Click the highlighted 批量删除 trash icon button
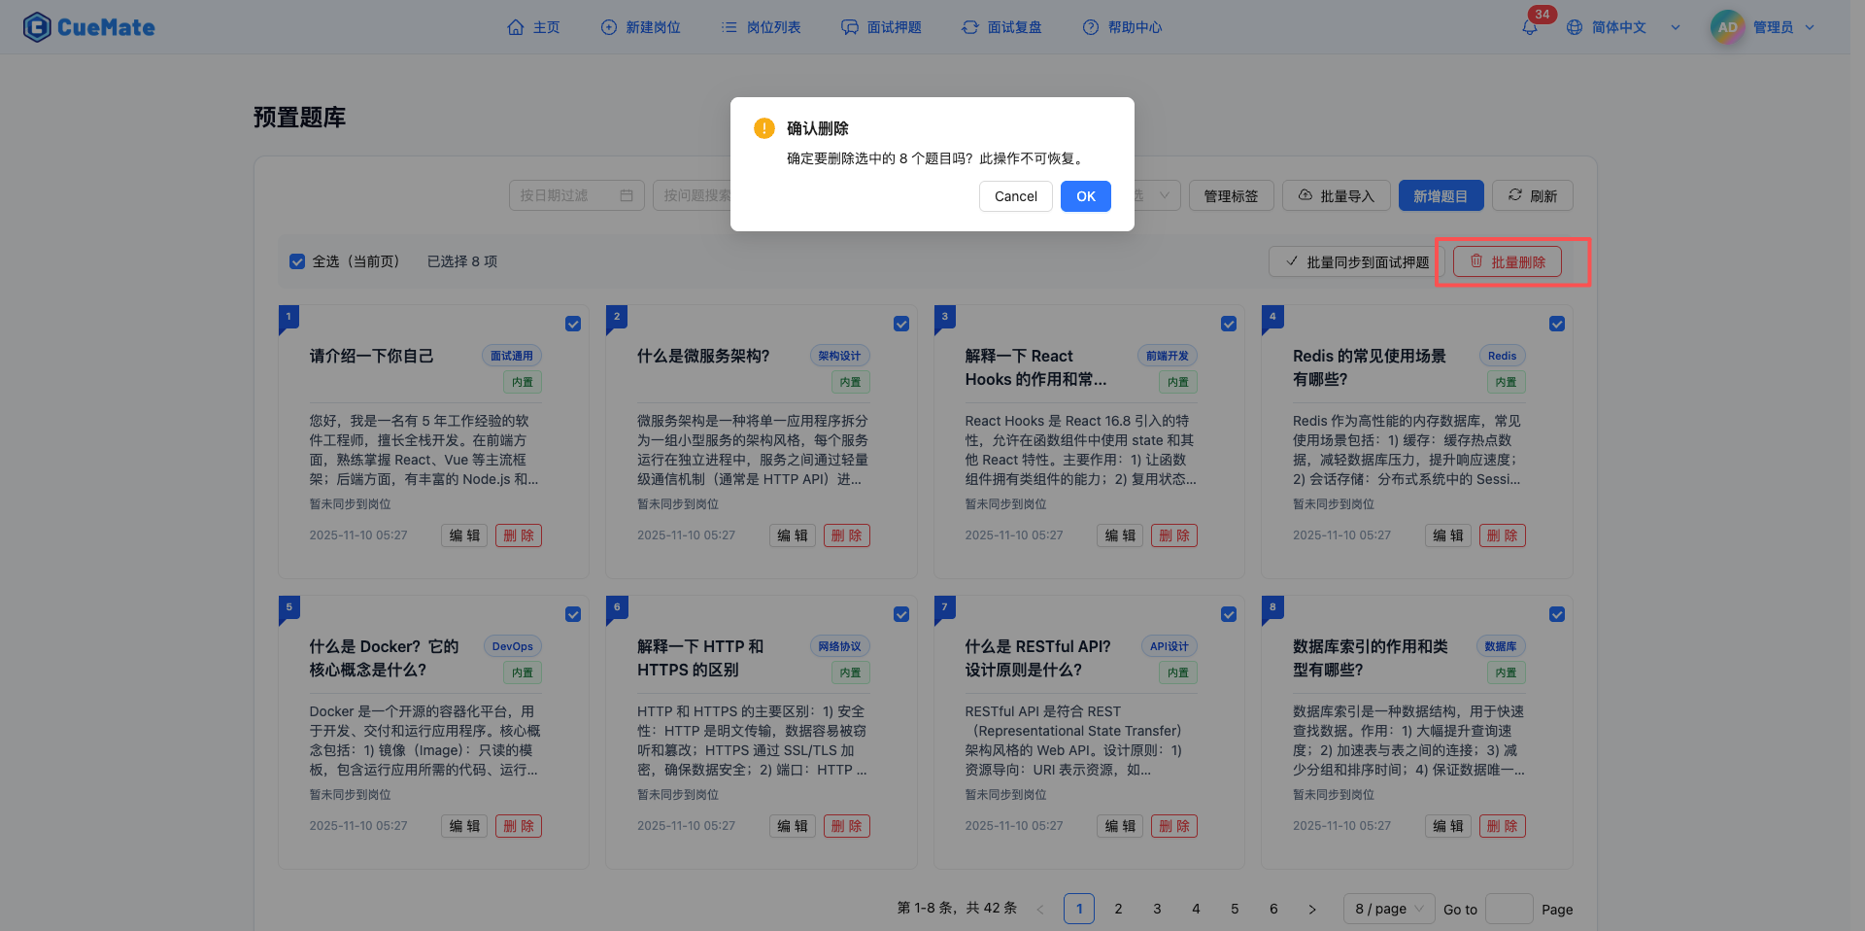Image resolution: width=1865 pixels, height=931 pixels. point(1507,261)
